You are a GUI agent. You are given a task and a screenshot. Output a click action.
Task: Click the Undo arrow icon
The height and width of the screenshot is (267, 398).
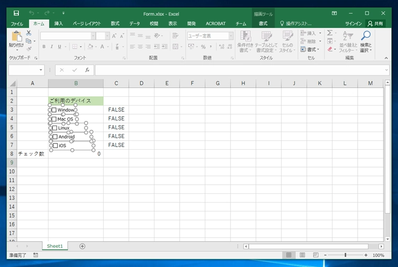[31, 13]
